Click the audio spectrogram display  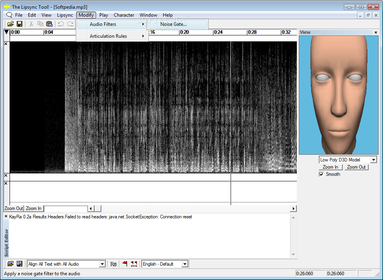point(153,107)
